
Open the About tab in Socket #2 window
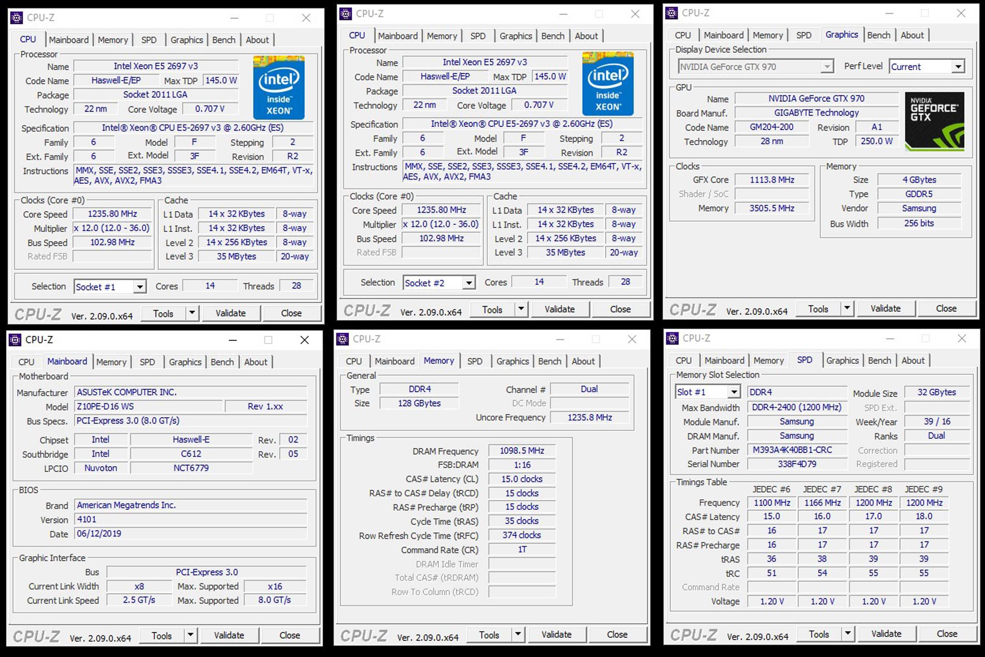pyautogui.click(x=586, y=36)
